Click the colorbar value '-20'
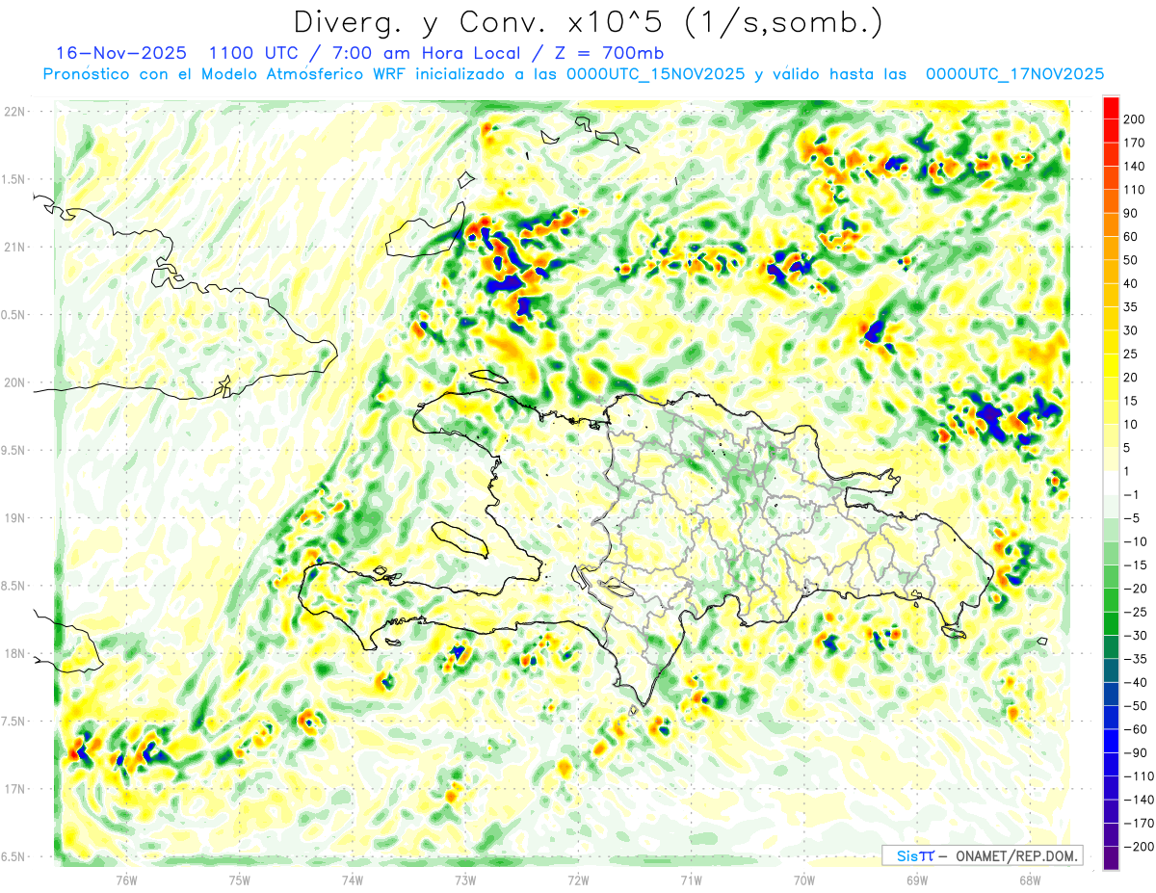 click(1137, 588)
